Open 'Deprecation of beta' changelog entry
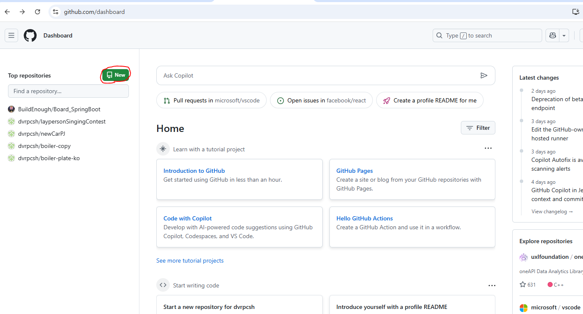 [x=557, y=104]
